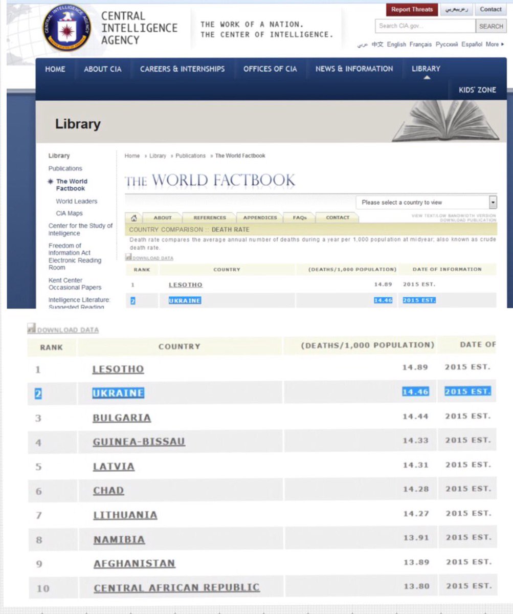This screenshot has width=513, height=614.
Task: Open OFFICES OF CIA menu
Action: pyautogui.click(x=270, y=69)
